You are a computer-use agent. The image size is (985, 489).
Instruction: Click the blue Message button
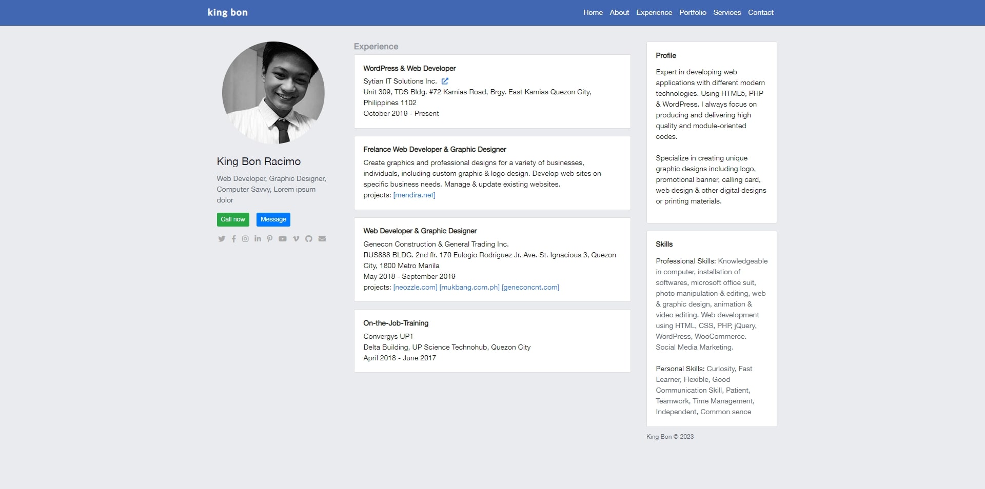pyautogui.click(x=273, y=219)
